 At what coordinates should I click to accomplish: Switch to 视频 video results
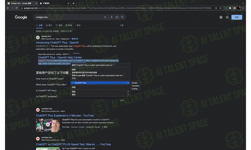(59, 25)
